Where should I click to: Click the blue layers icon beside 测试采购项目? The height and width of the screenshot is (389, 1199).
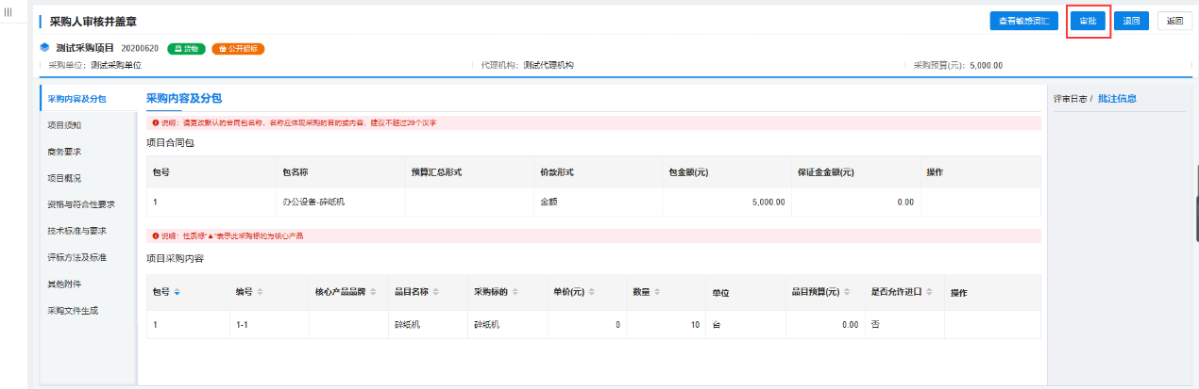pos(44,48)
